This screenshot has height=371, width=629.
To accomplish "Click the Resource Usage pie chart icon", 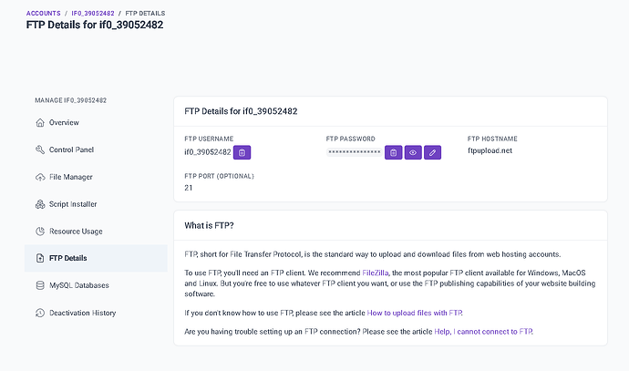I will click(x=40, y=232).
